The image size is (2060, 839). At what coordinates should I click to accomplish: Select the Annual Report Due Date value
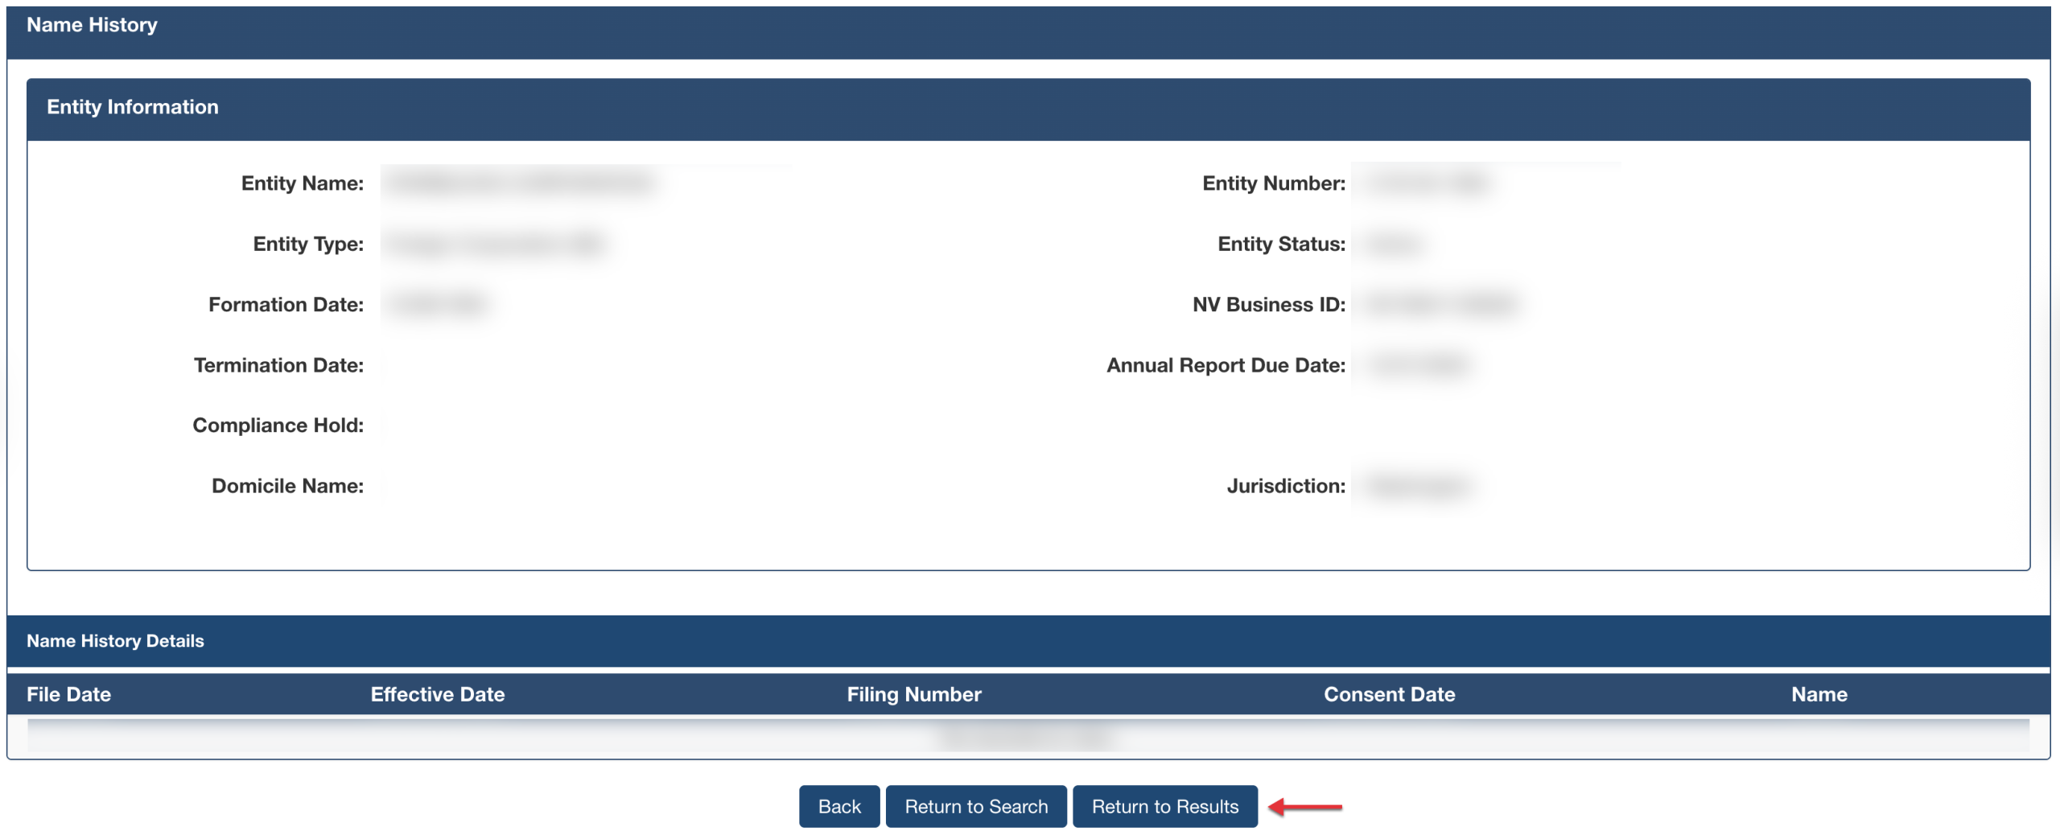[x=1419, y=365]
